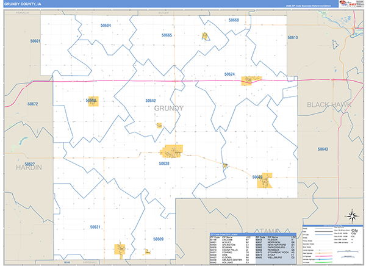The width and height of the screenshot is (366, 266).
Task: Click the compass rose icon
Action: [352, 216]
